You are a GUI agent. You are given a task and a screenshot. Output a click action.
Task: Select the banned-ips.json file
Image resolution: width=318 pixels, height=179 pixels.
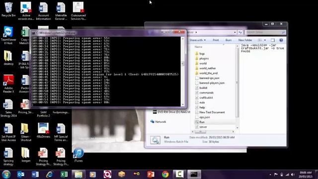[207, 78]
